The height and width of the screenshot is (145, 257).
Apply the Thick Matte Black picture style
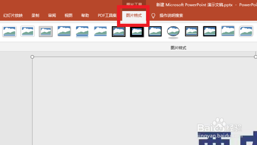(x=137, y=32)
